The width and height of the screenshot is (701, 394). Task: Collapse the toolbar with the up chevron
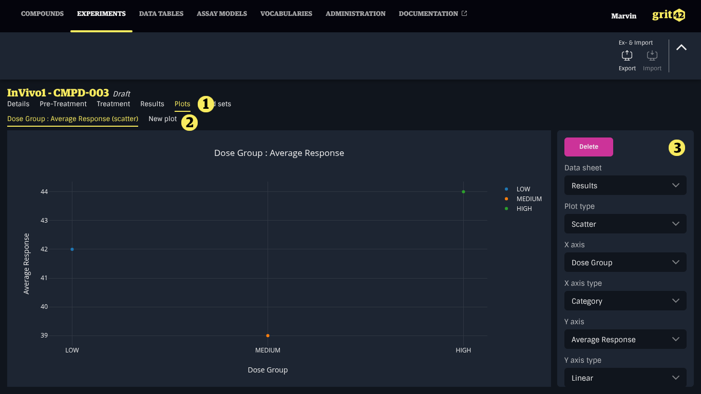[681, 47]
